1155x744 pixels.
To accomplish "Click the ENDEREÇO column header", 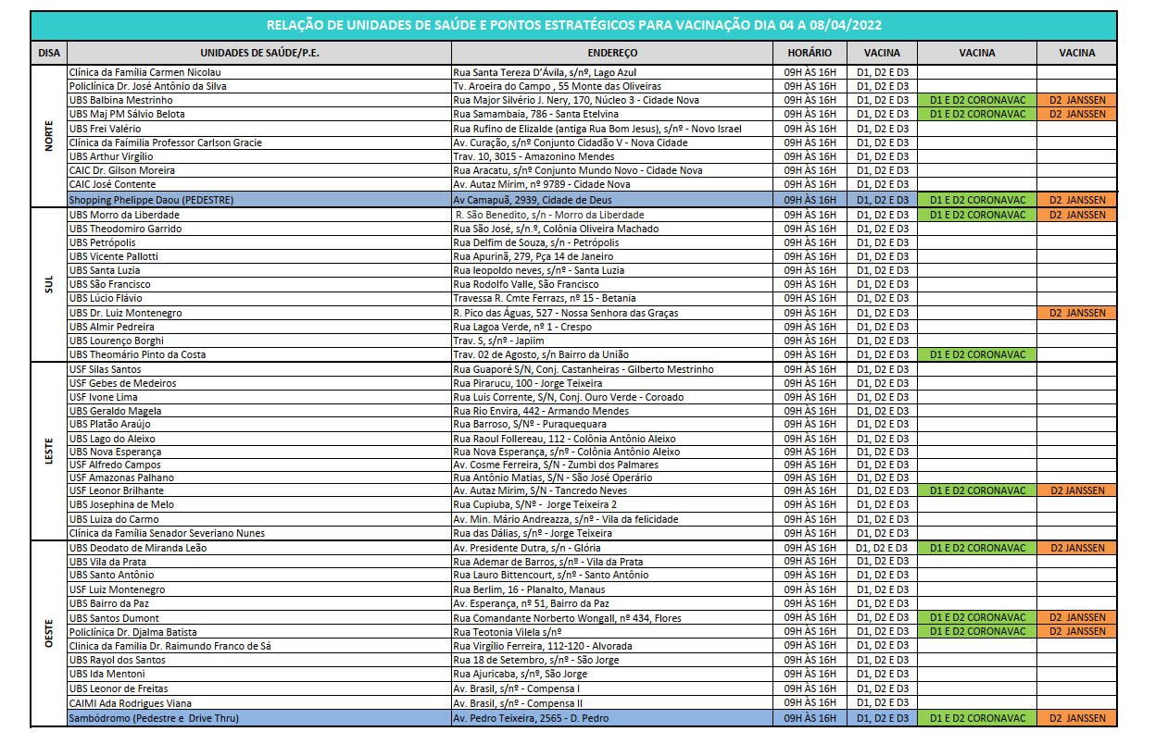I will [x=611, y=54].
